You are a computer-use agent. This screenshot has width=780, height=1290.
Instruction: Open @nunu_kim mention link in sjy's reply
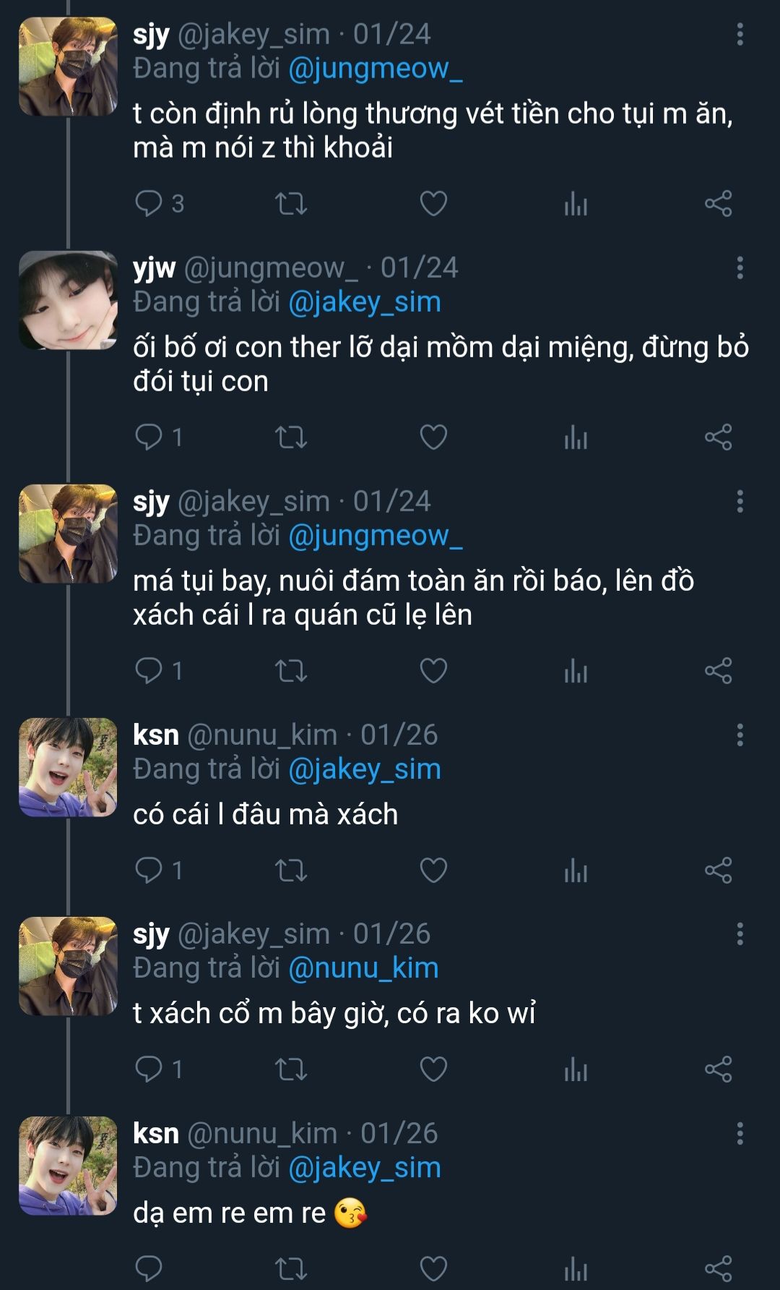363,968
